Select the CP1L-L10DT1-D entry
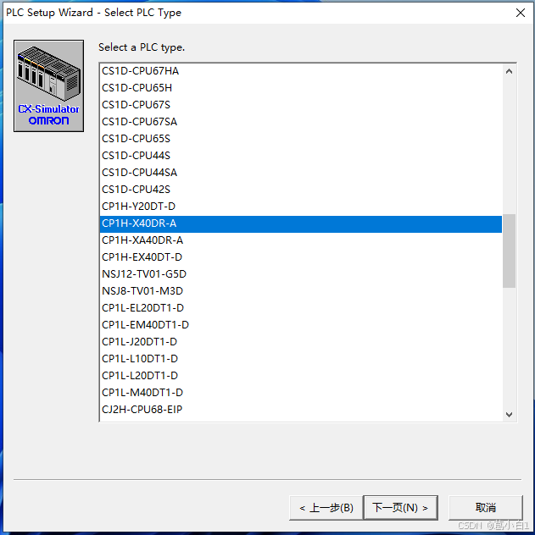The height and width of the screenshot is (535, 535). pyautogui.click(x=301, y=359)
